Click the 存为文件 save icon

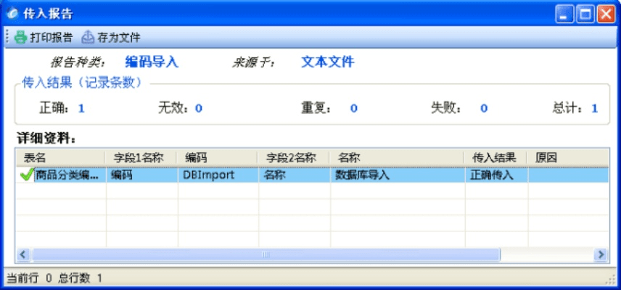[x=88, y=38]
